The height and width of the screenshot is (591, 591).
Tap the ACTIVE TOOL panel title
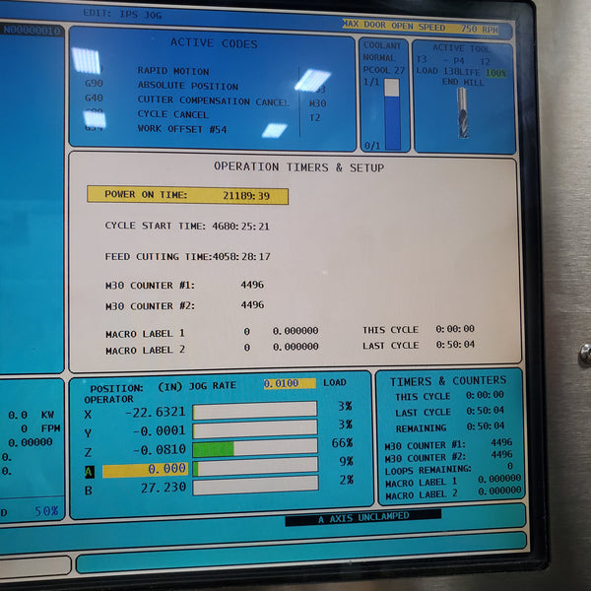[461, 48]
